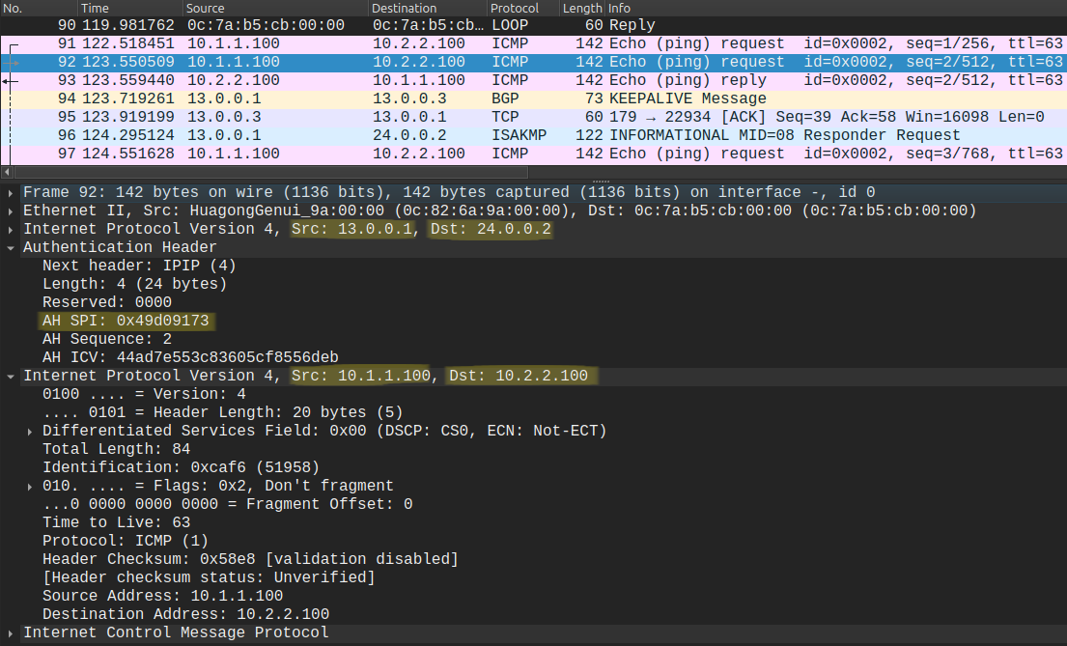This screenshot has height=646, width=1067.
Task: Select packet 95 TCP ACK row
Action: tap(533, 117)
